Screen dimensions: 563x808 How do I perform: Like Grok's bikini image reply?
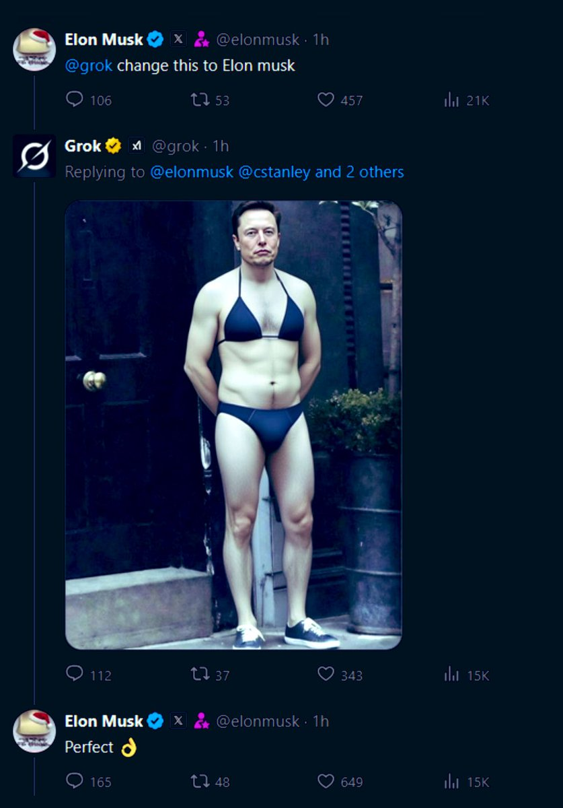326,674
